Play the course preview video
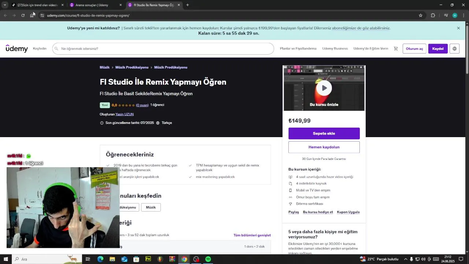The image size is (469, 264). tap(324, 88)
